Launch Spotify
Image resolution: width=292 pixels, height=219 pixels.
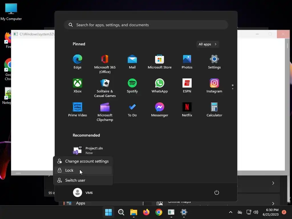tap(132, 86)
